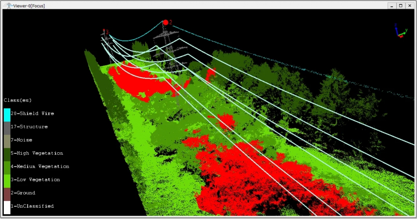Click the Viewer-0 window title icon
This screenshot has width=417, height=219.
(9, 5)
